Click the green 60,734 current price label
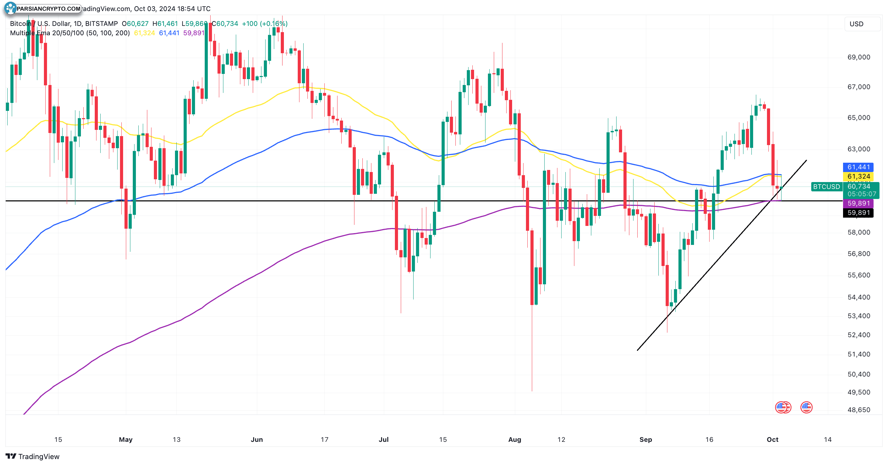Image resolution: width=888 pixels, height=466 pixels. point(859,186)
